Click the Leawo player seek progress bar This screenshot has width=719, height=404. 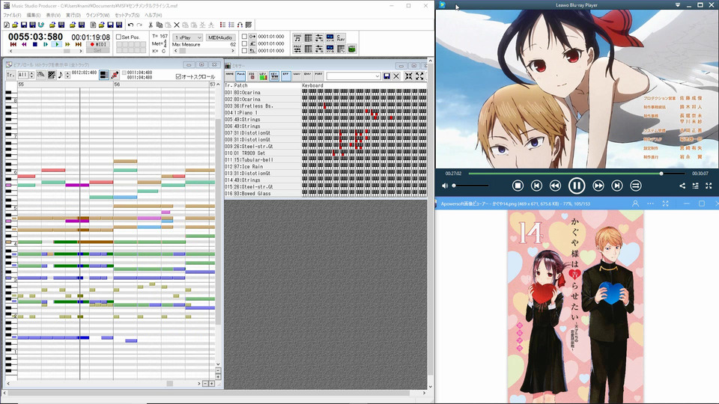tap(577, 174)
